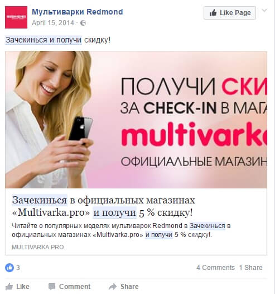Screen dimensions: 275x294
Task: Click the blue like reaction icon
Action: pyautogui.click(x=9, y=267)
